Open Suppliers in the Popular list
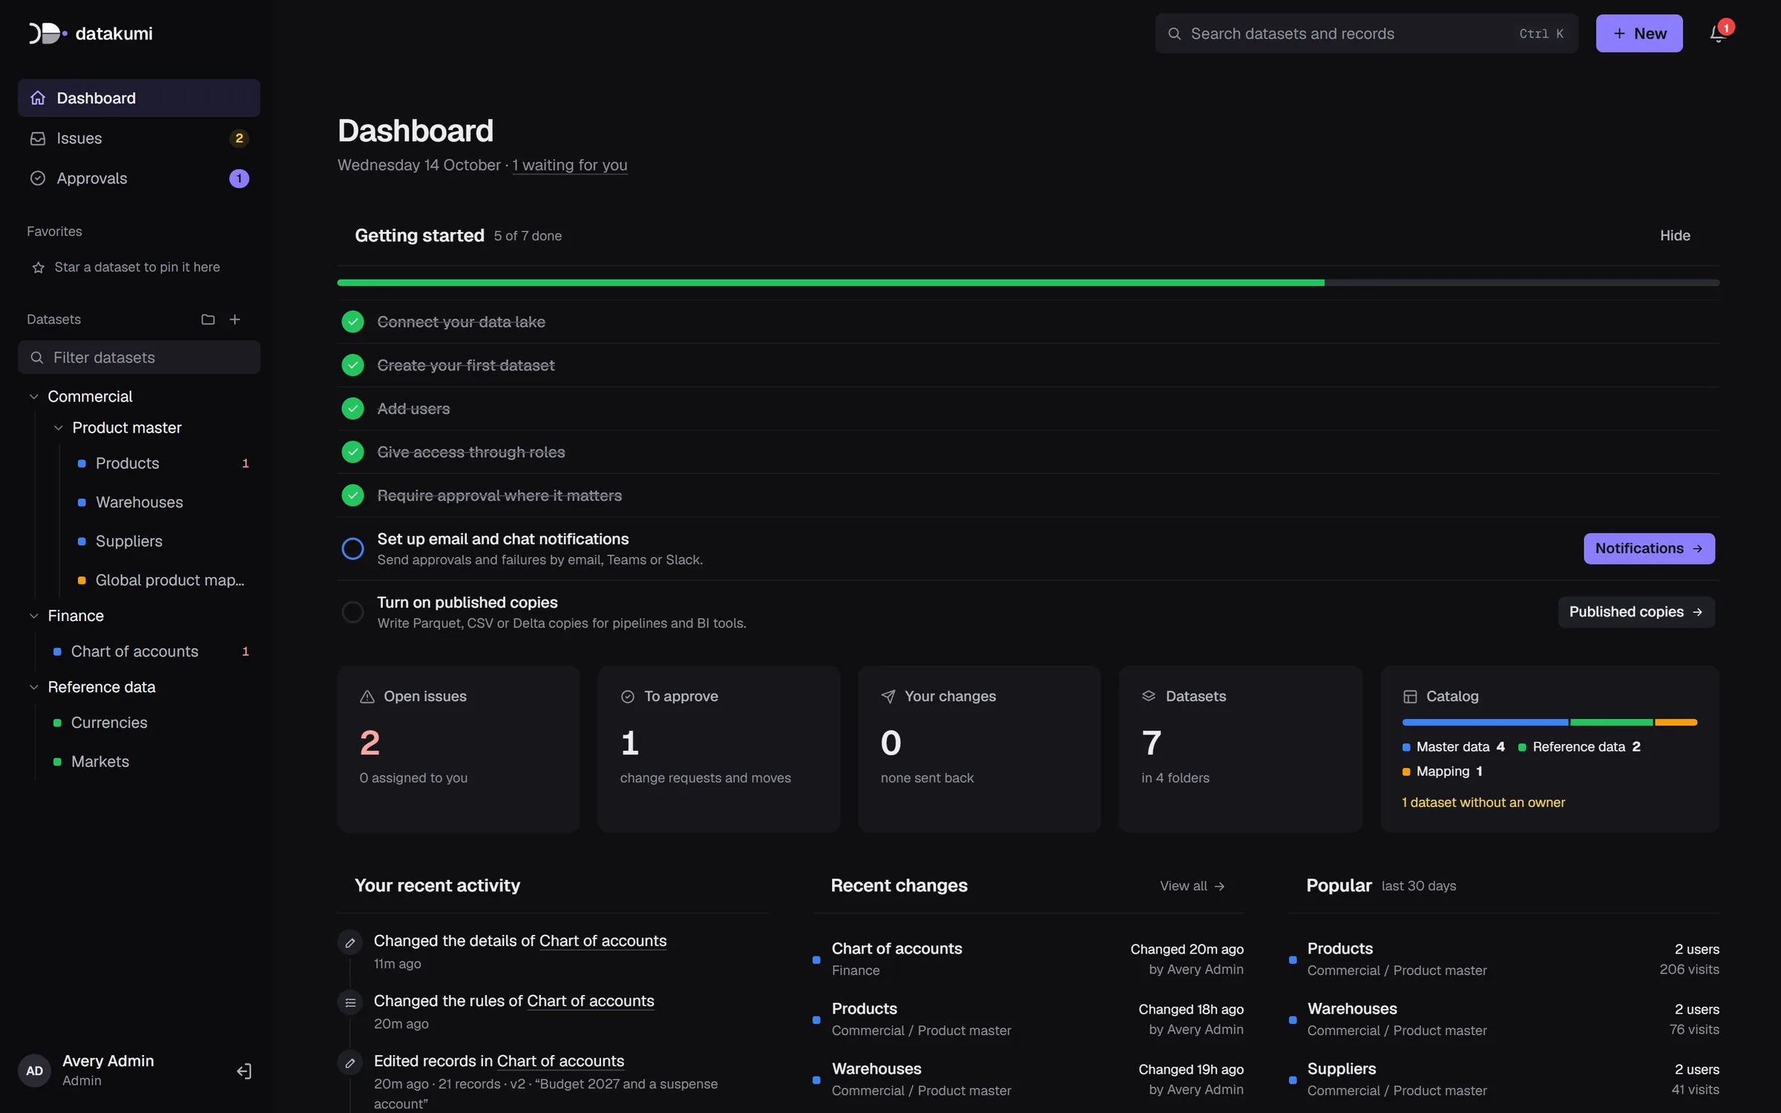The width and height of the screenshot is (1781, 1113). click(1503, 1080)
